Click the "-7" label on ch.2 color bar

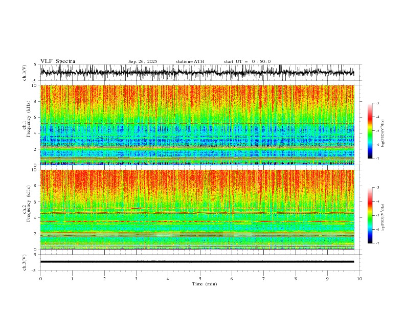(377, 243)
